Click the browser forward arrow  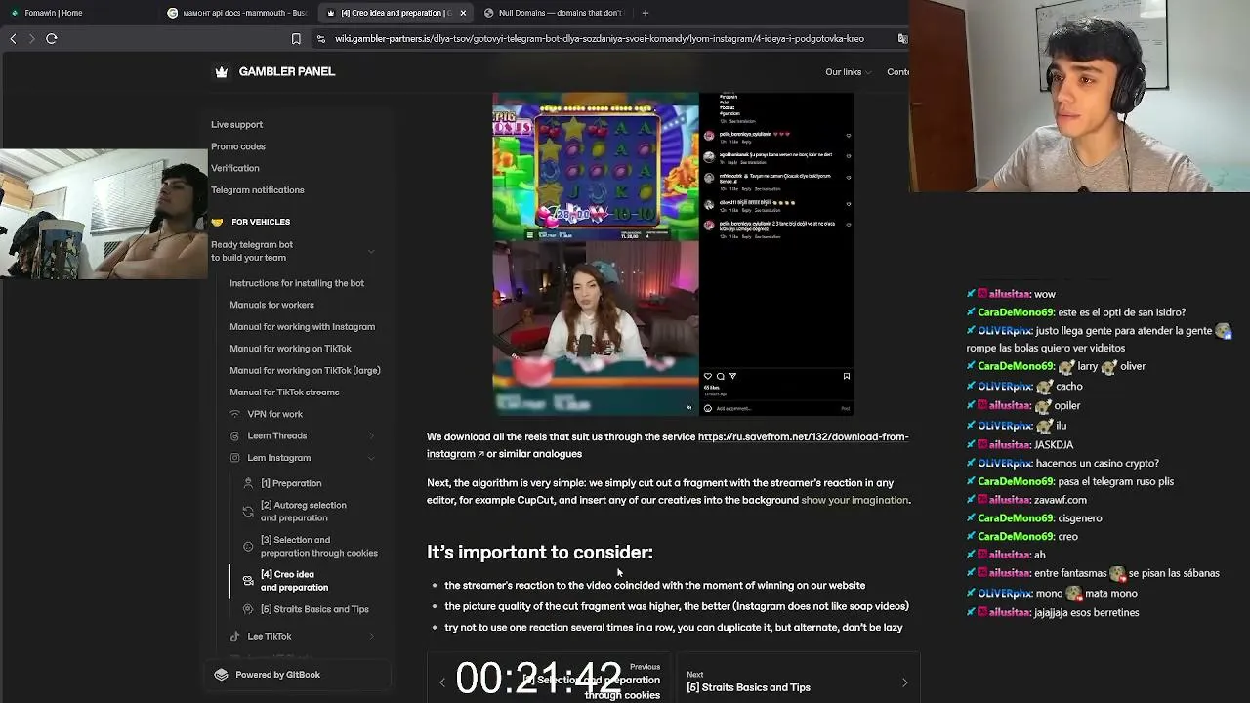(31, 38)
